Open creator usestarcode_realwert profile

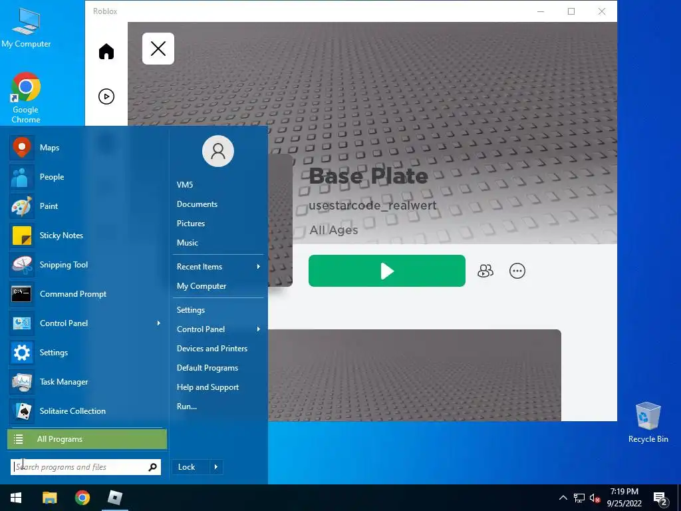pyautogui.click(x=372, y=205)
